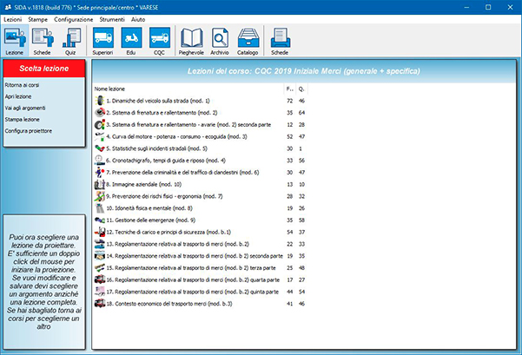This screenshot has width=522, height=355.
Task: Open the Superiori truck icon
Action: pos(102,41)
